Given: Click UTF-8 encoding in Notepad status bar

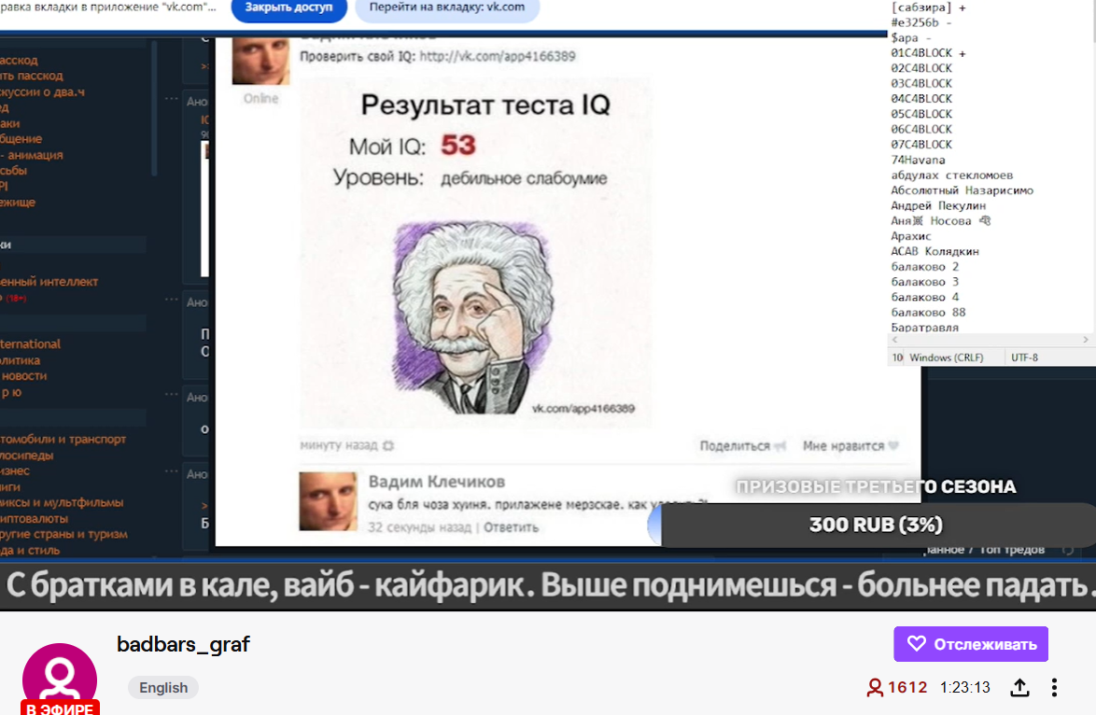Looking at the screenshot, I should (x=1024, y=357).
